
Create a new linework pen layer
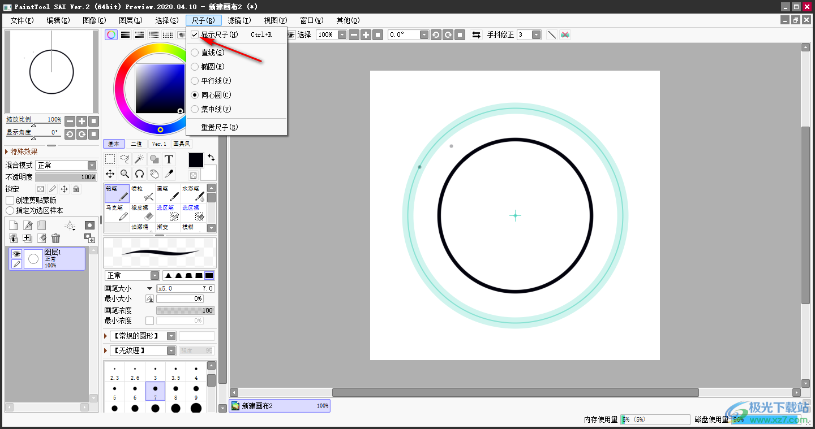click(28, 226)
